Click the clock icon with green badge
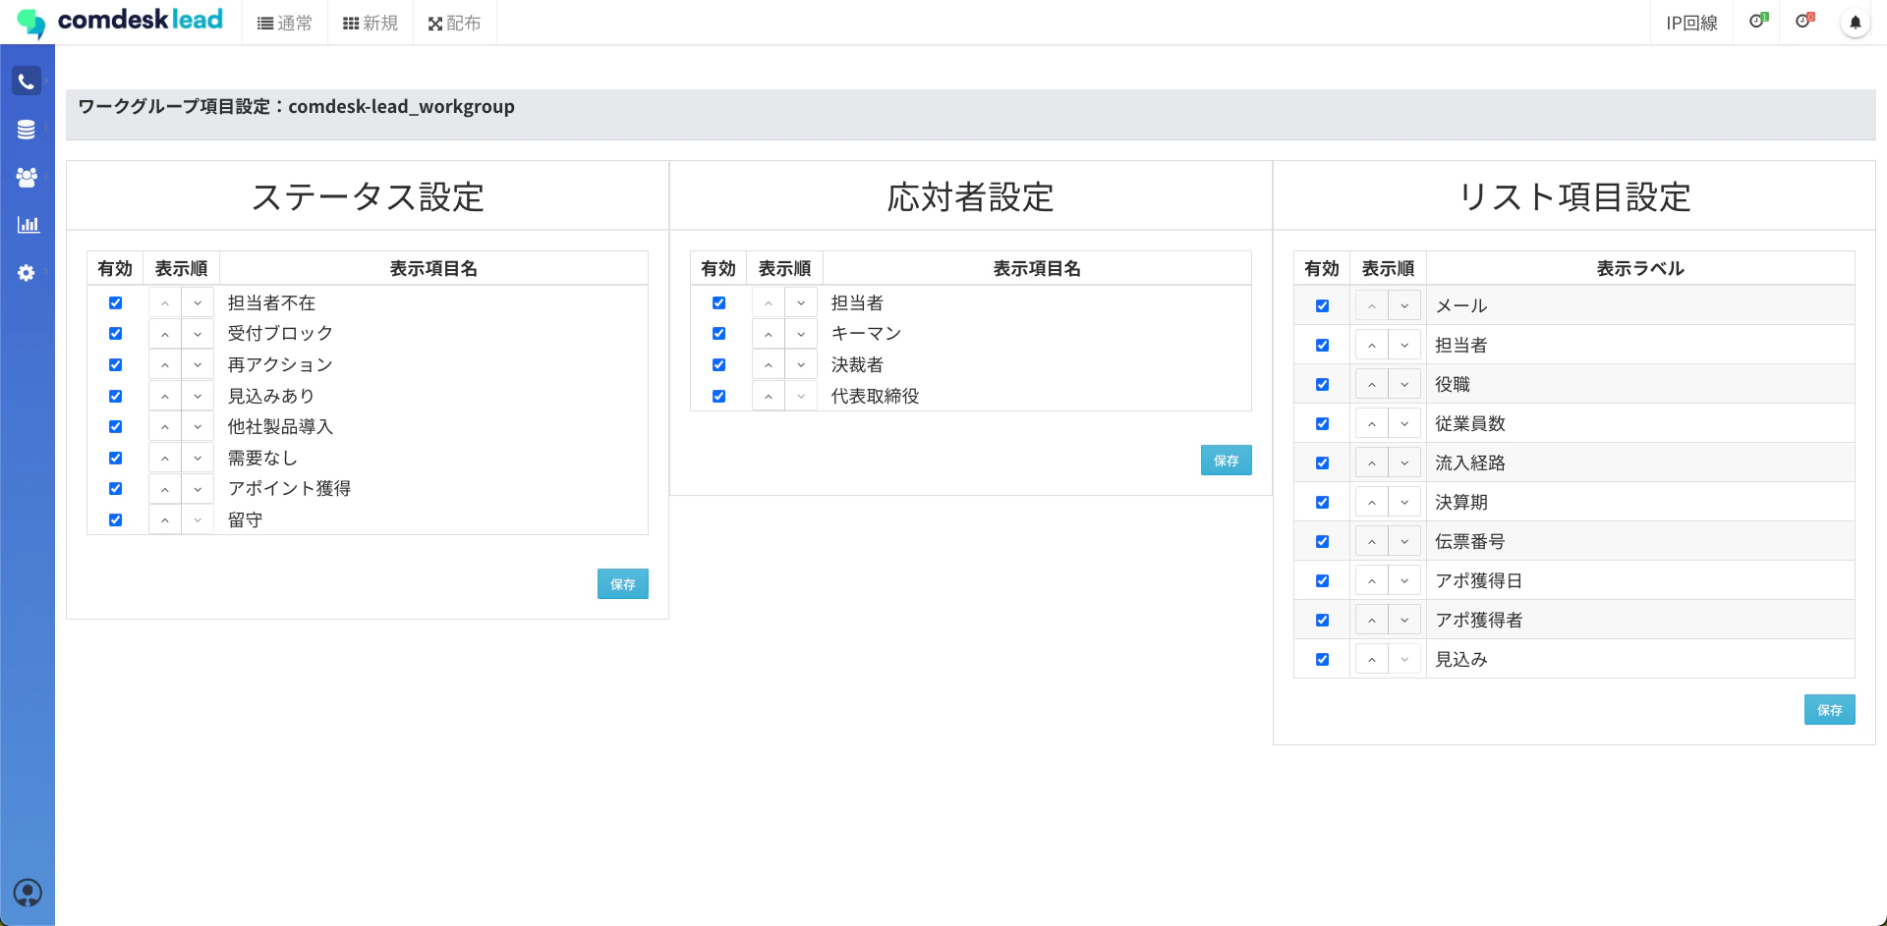 [x=1758, y=21]
